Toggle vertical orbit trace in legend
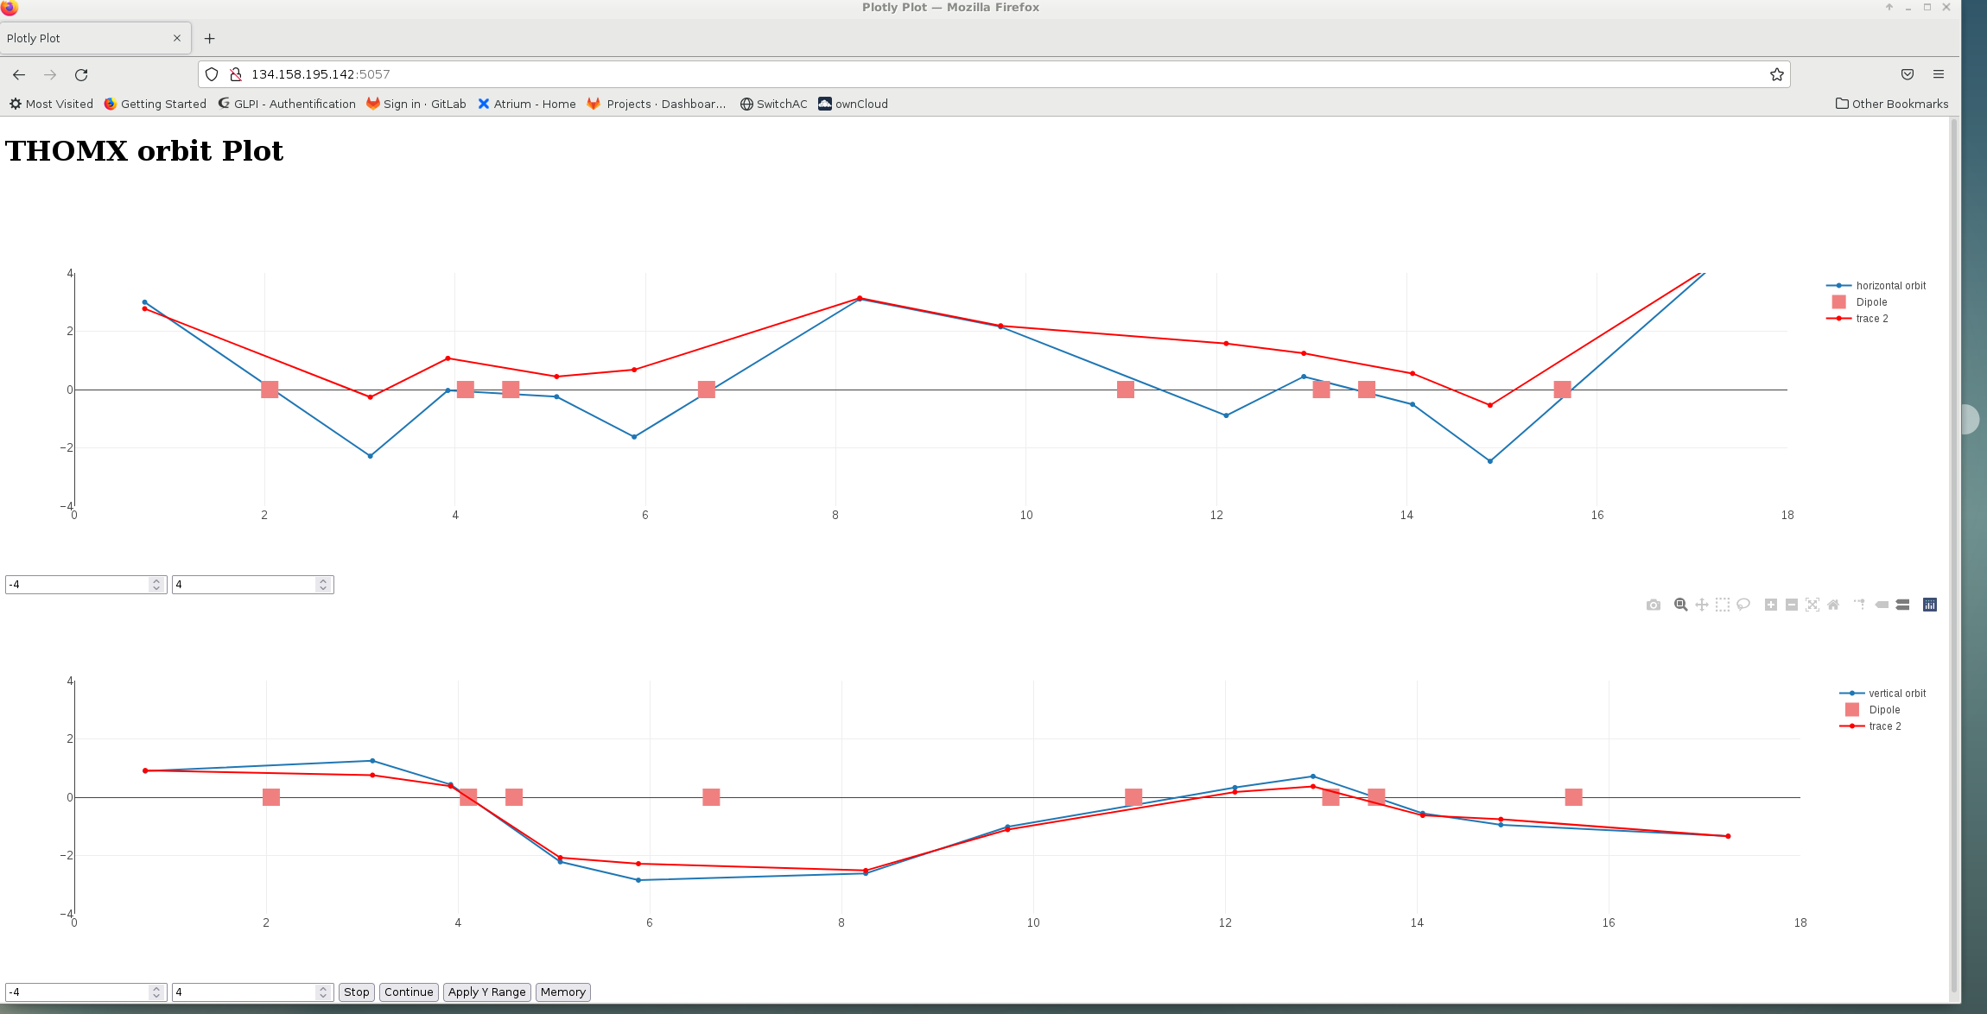The width and height of the screenshot is (1987, 1014). coord(1896,694)
